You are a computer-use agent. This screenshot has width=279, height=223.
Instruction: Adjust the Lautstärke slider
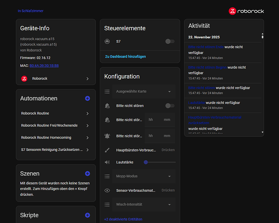(x=160, y=162)
